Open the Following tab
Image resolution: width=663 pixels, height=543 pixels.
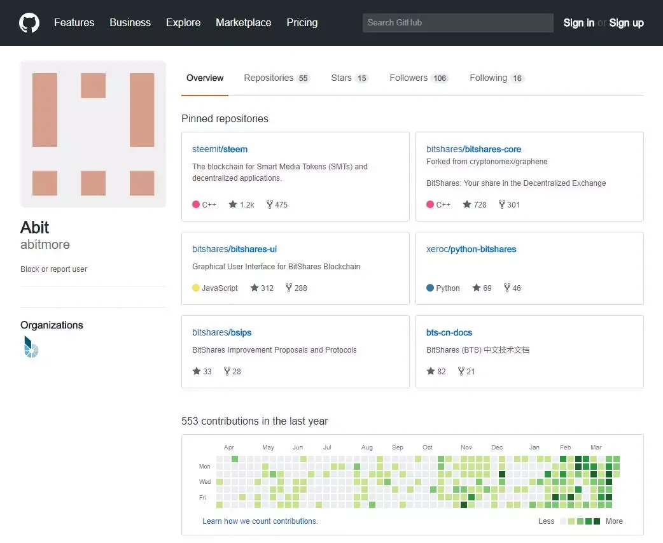497,78
